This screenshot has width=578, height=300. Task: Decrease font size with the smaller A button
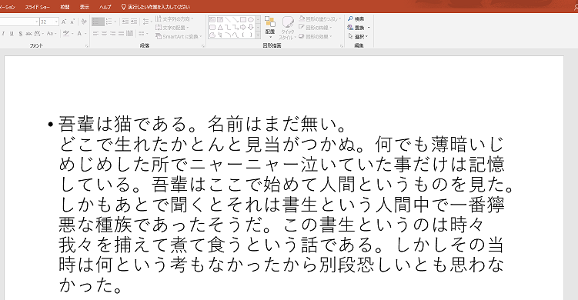[x=72, y=22]
